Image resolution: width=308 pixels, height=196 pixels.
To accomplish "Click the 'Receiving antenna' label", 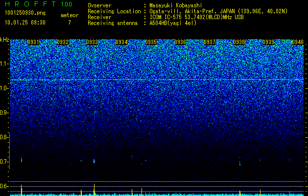I will tap(113, 23).
